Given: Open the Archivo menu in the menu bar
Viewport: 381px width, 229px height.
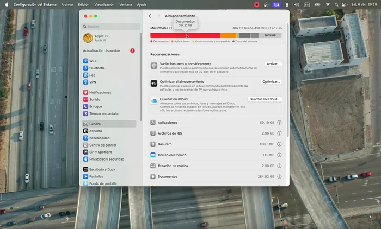Looking at the screenshot, I should [67, 4].
